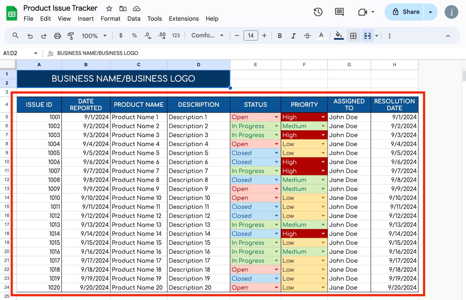Toggle strikethrough formatting

click(x=307, y=36)
